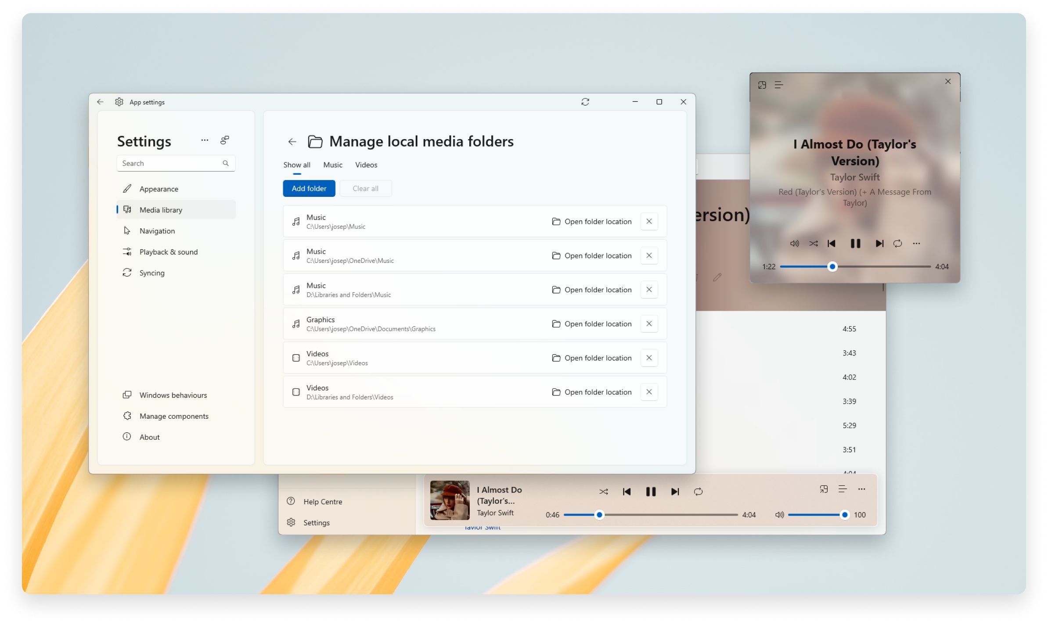Open Syncing settings

(151, 273)
